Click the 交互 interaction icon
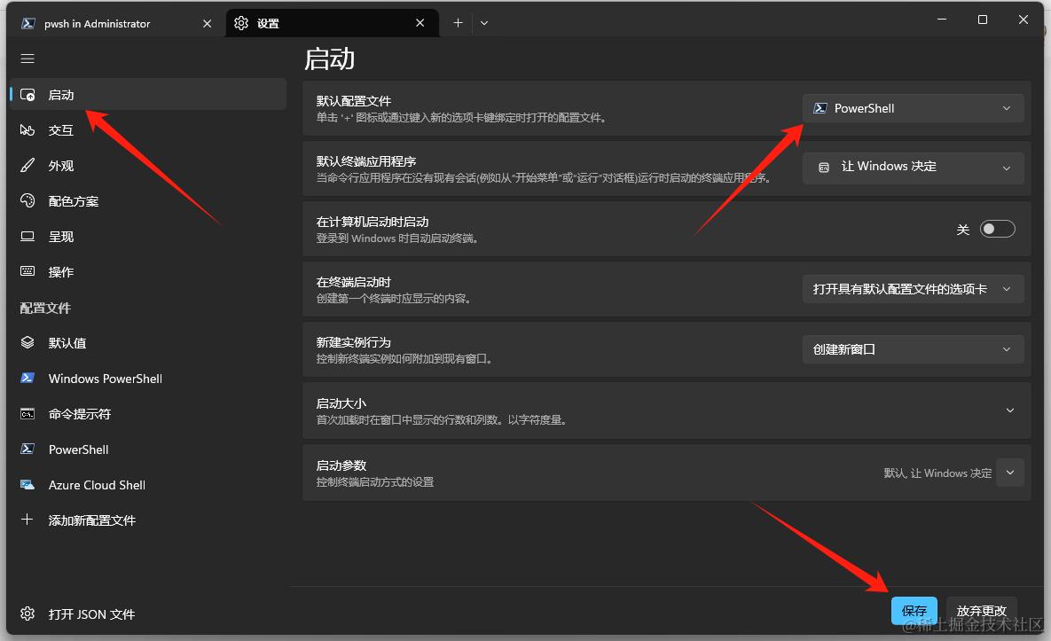 (x=27, y=130)
